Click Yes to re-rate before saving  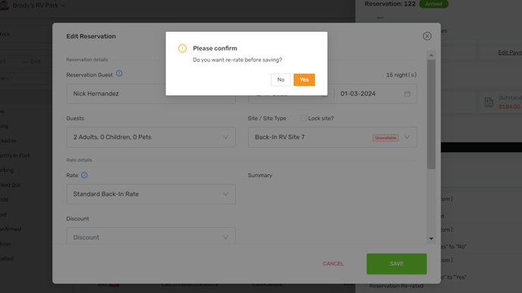pos(304,79)
